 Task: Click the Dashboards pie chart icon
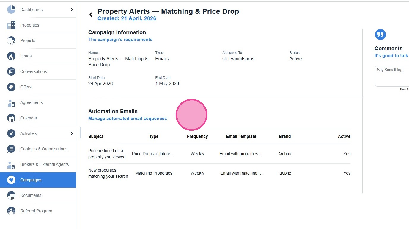tap(11, 10)
